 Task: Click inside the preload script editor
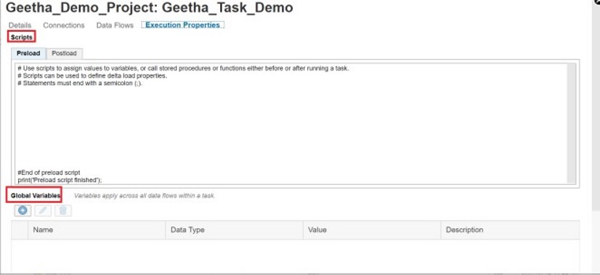(x=291, y=123)
